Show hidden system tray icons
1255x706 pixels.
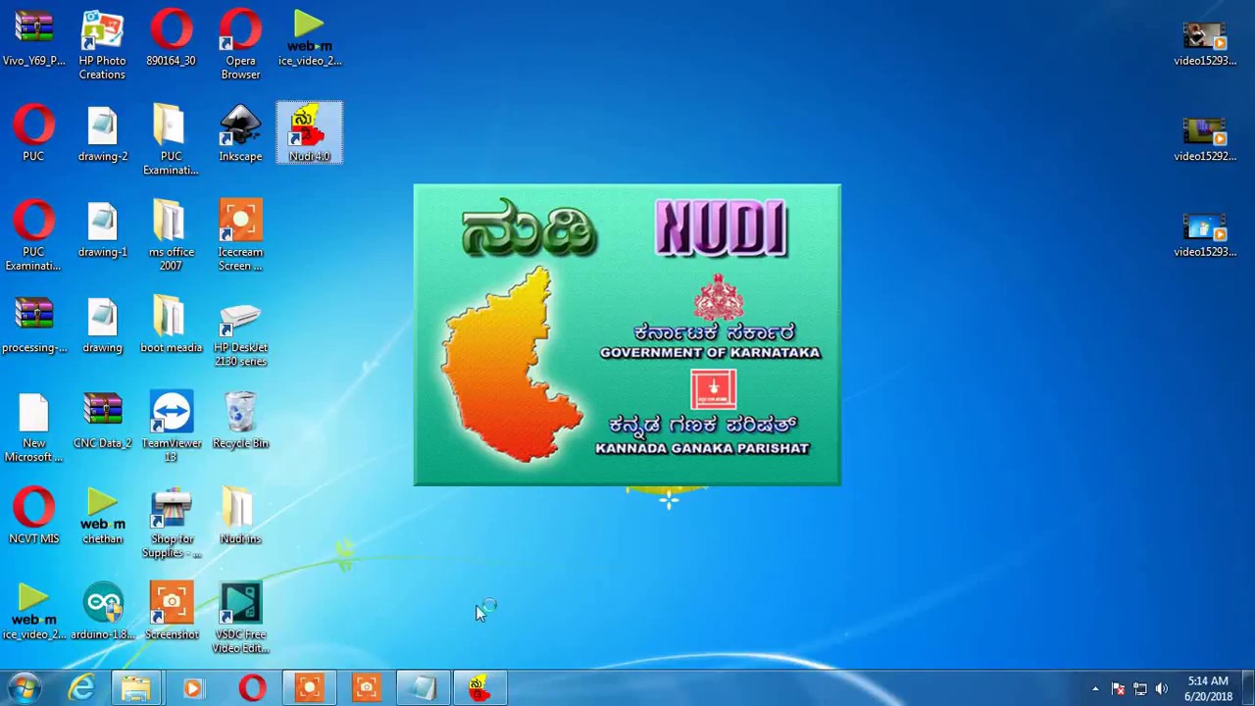(x=1095, y=688)
